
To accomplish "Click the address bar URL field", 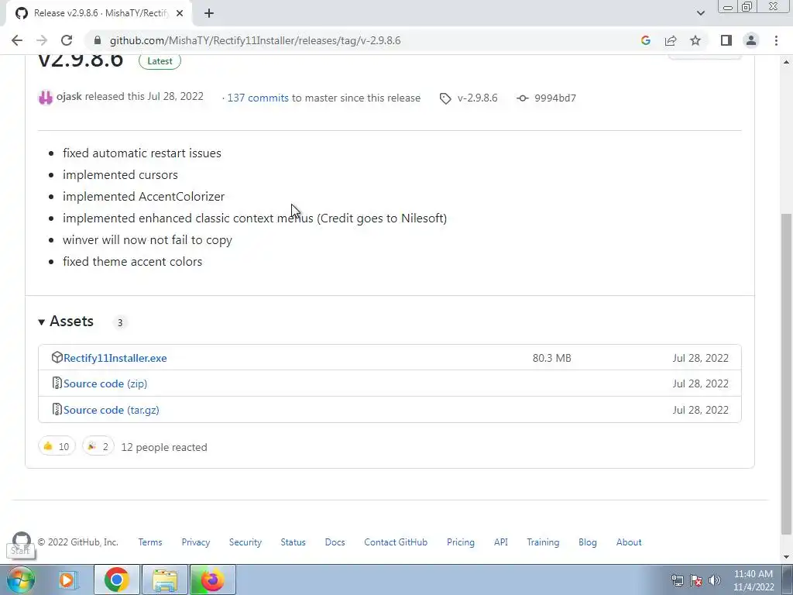I will coord(364,40).
